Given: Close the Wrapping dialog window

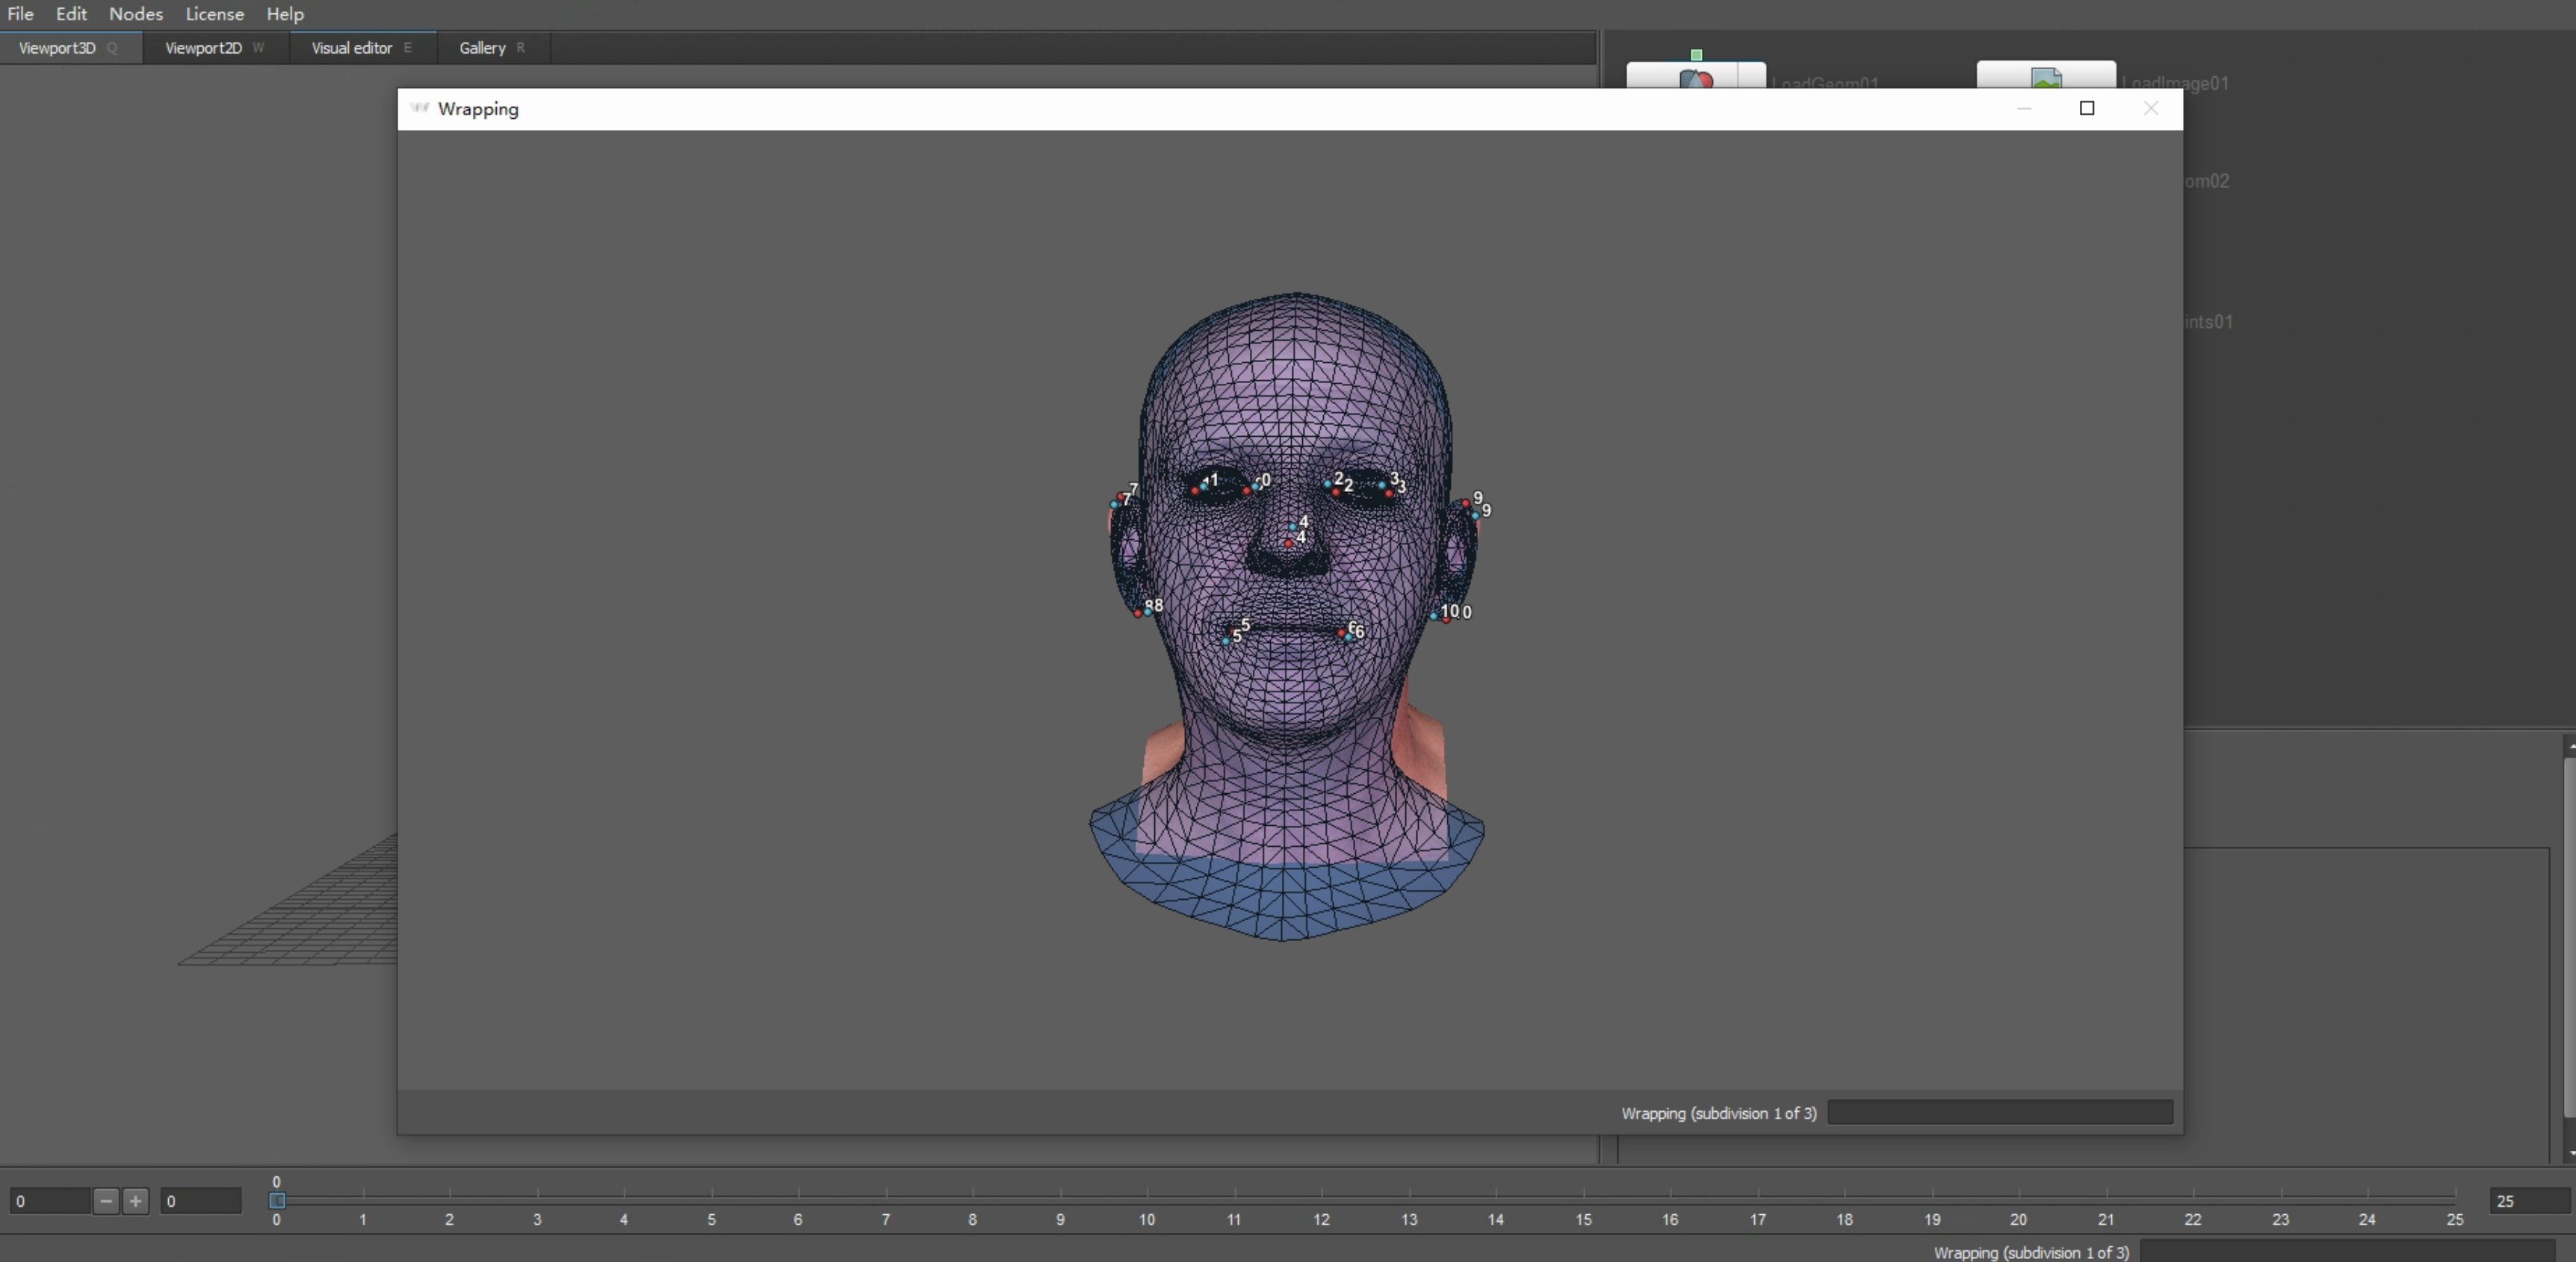Looking at the screenshot, I should (2150, 108).
